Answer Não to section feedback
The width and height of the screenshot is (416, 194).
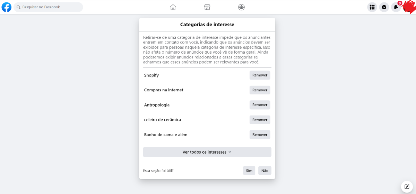(265, 170)
